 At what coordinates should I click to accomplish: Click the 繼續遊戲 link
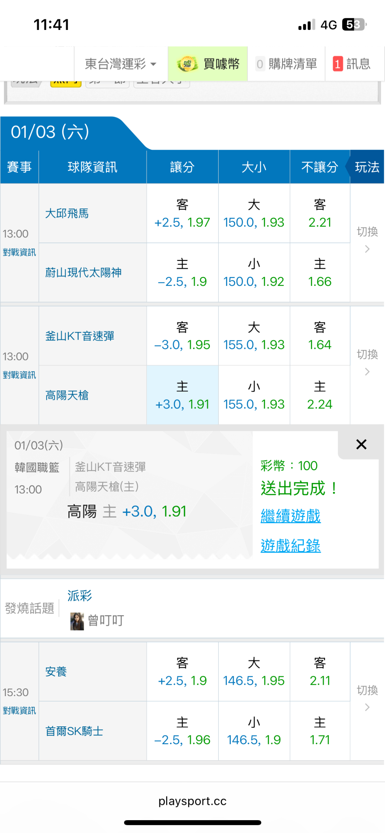(291, 516)
